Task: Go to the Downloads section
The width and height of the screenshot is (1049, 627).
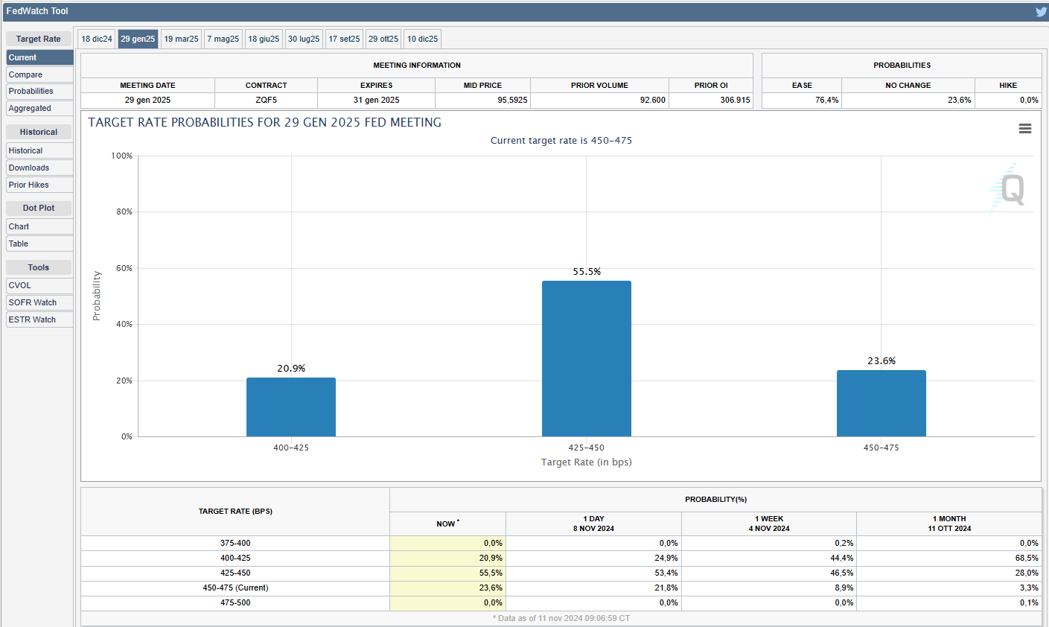Action: (x=39, y=168)
